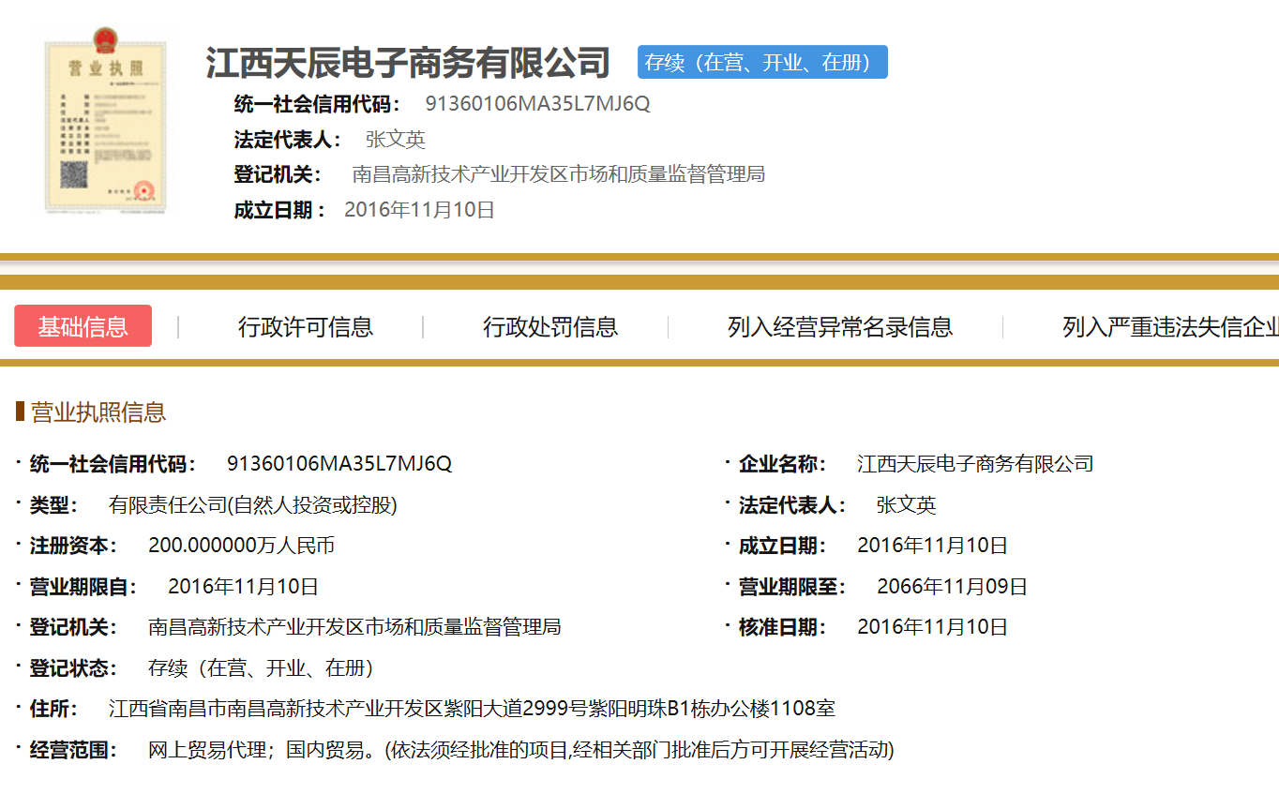Switch to the 行政许可信息 tab
This screenshot has height=794, width=1279.
click(x=305, y=327)
